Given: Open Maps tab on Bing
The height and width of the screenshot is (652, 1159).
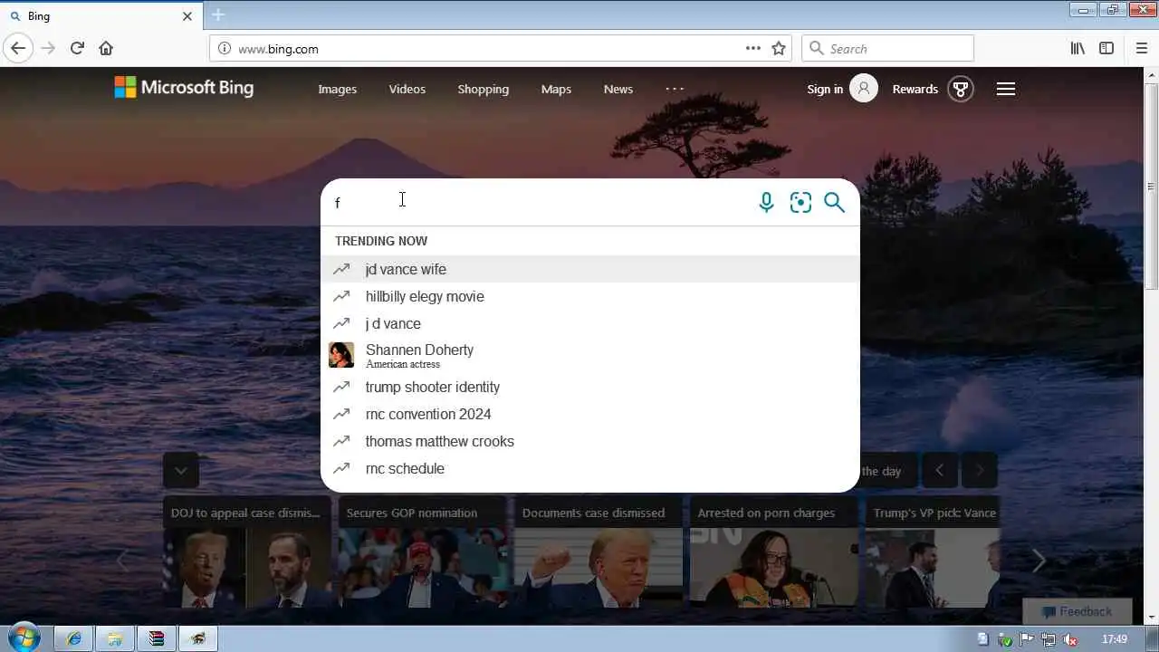Looking at the screenshot, I should point(556,89).
